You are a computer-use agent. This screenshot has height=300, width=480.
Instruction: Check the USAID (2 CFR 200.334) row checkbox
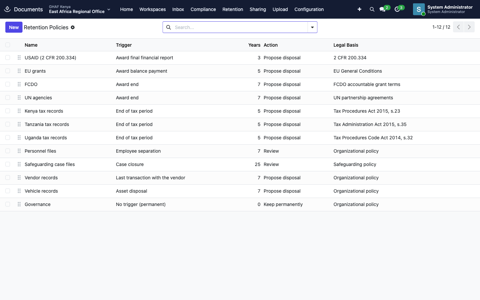click(x=8, y=58)
